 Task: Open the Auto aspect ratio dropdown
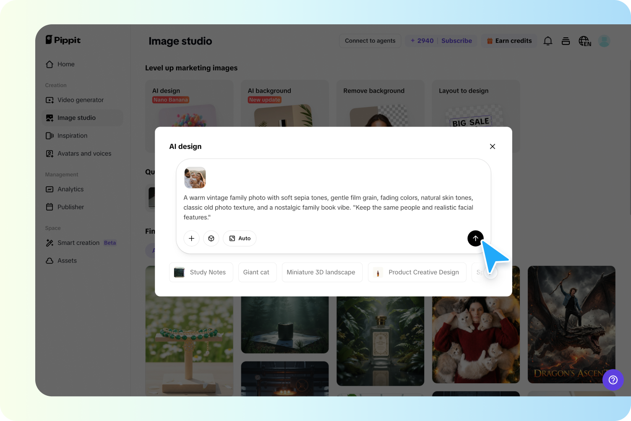(x=240, y=238)
